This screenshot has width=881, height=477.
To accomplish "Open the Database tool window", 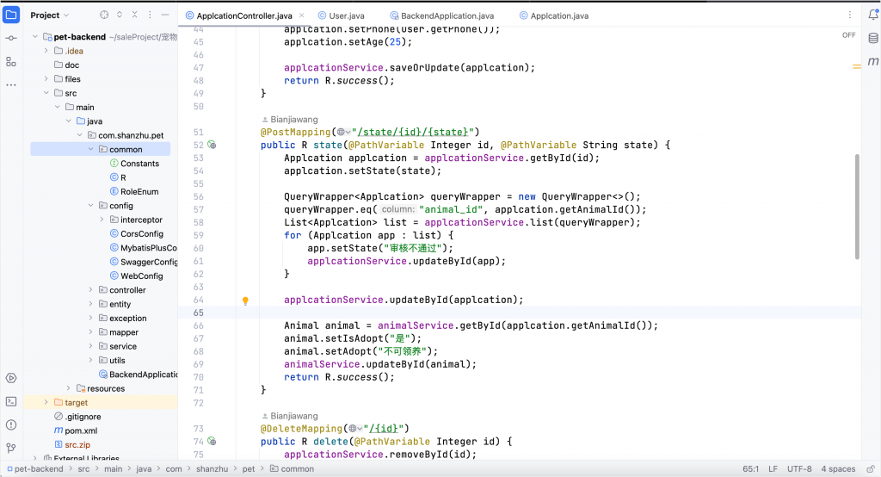I will pyautogui.click(x=873, y=39).
